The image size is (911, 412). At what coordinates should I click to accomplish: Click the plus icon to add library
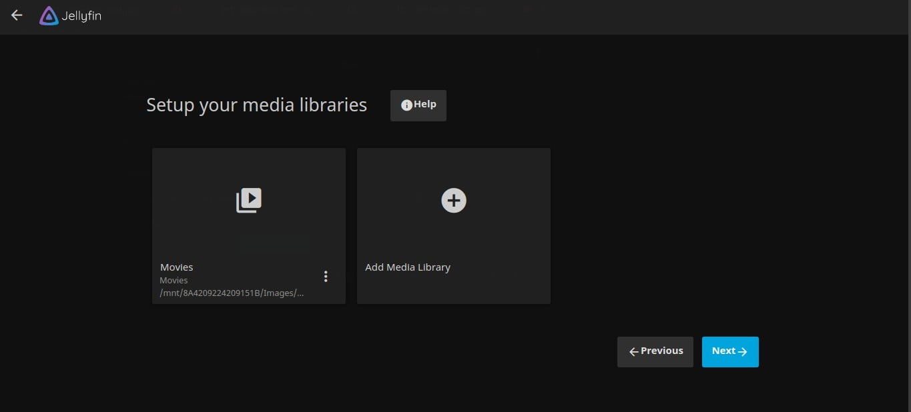pyautogui.click(x=454, y=200)
